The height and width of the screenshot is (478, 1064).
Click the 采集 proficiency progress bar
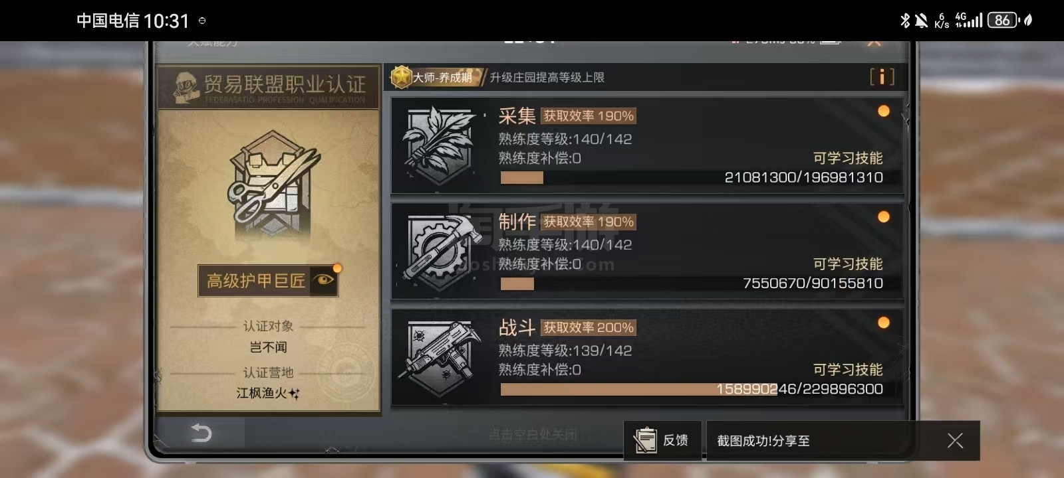click(692, 177)
